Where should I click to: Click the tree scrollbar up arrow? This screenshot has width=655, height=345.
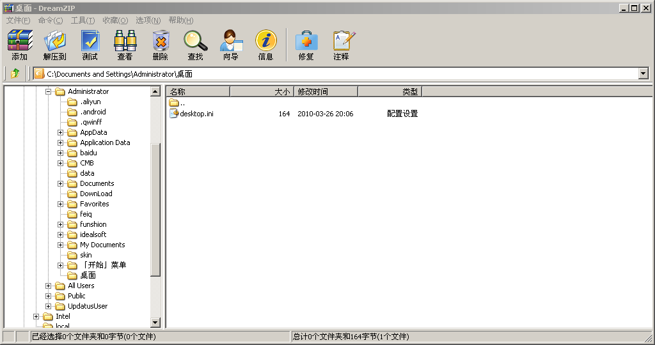[x=155, y=91]
